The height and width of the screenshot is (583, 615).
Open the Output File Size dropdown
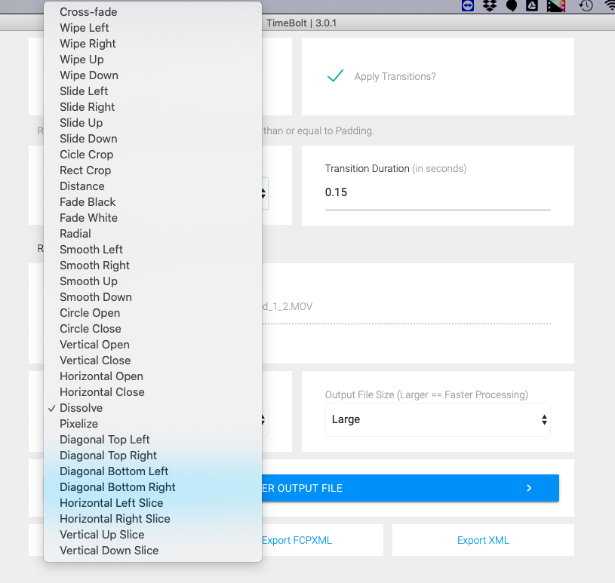438,419
